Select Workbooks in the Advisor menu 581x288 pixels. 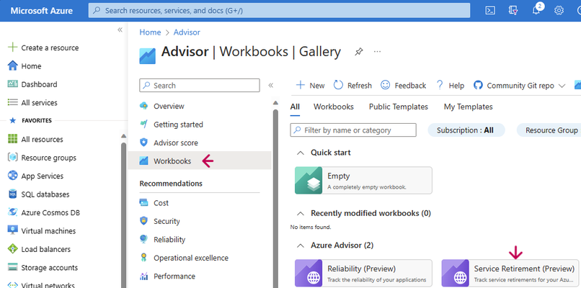point(200,161)
